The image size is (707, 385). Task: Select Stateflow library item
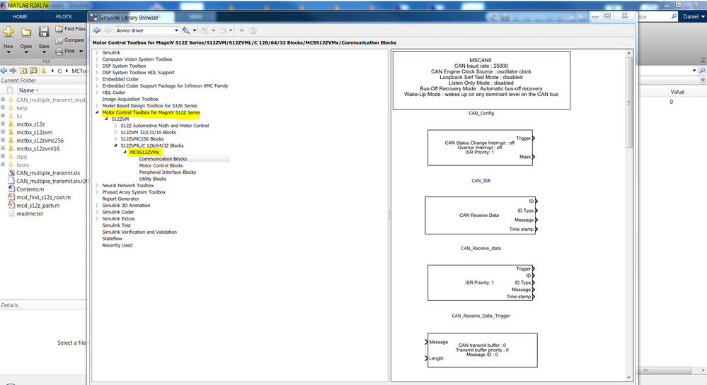112,239
